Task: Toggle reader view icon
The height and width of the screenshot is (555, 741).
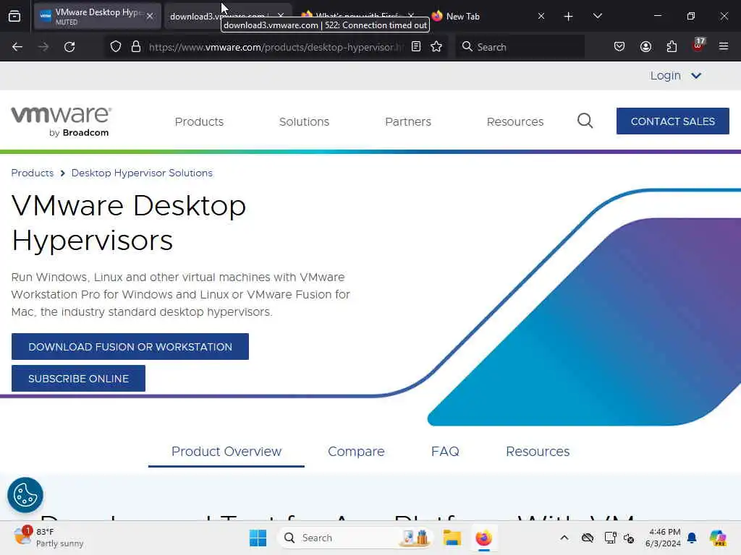Action: click(x=416, y=47)
